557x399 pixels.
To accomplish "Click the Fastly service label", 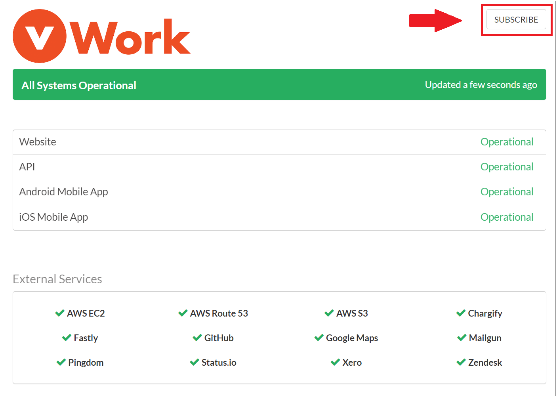I will pos(86,338).
